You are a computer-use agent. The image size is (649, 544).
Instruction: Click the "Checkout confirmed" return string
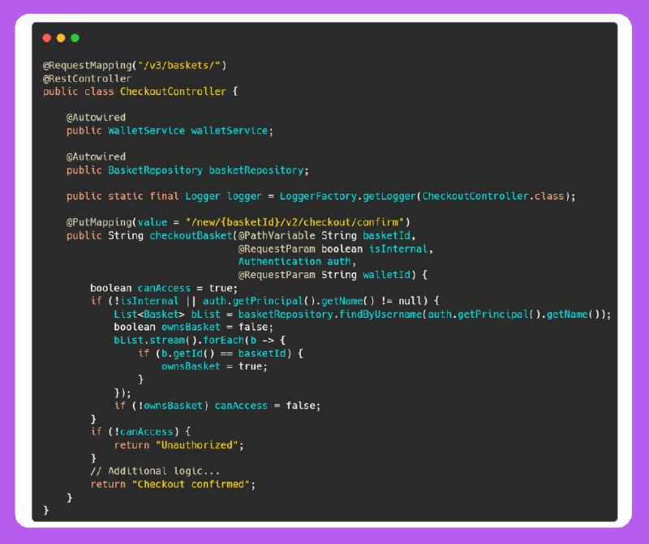click(x=191, y=484)
